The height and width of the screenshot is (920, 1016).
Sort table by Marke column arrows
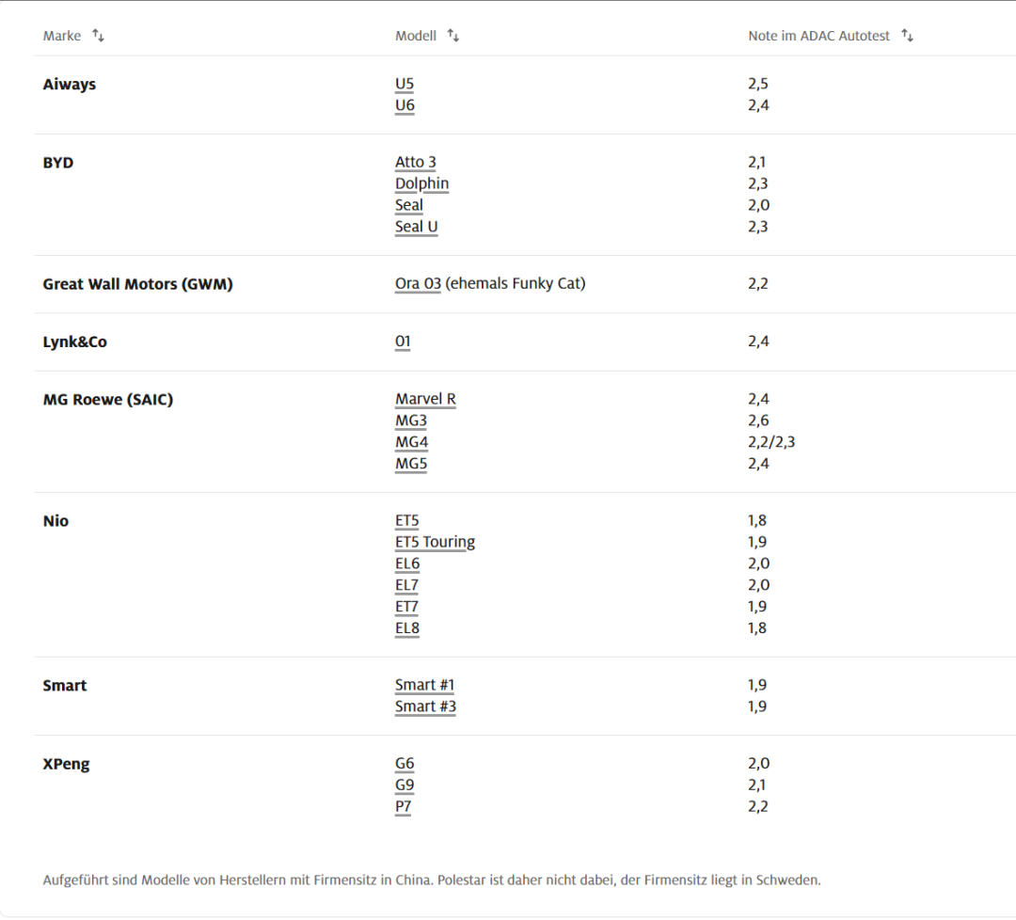tap(98, 35)
